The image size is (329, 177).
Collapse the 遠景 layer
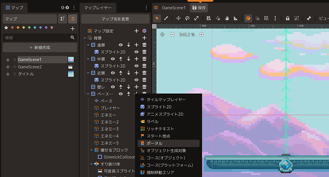[88, 45]
